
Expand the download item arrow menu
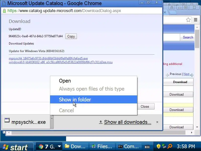click(52, 122)
